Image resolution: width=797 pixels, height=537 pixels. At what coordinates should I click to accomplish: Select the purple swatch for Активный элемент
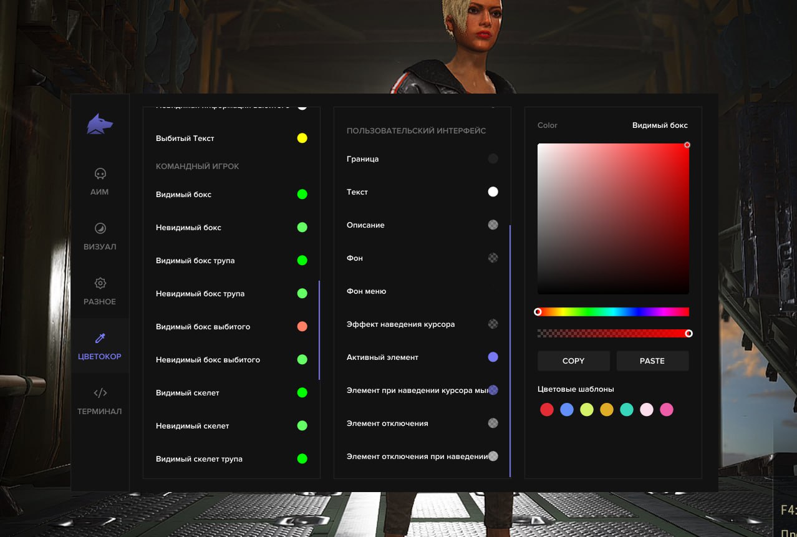(x=493, y=357)
